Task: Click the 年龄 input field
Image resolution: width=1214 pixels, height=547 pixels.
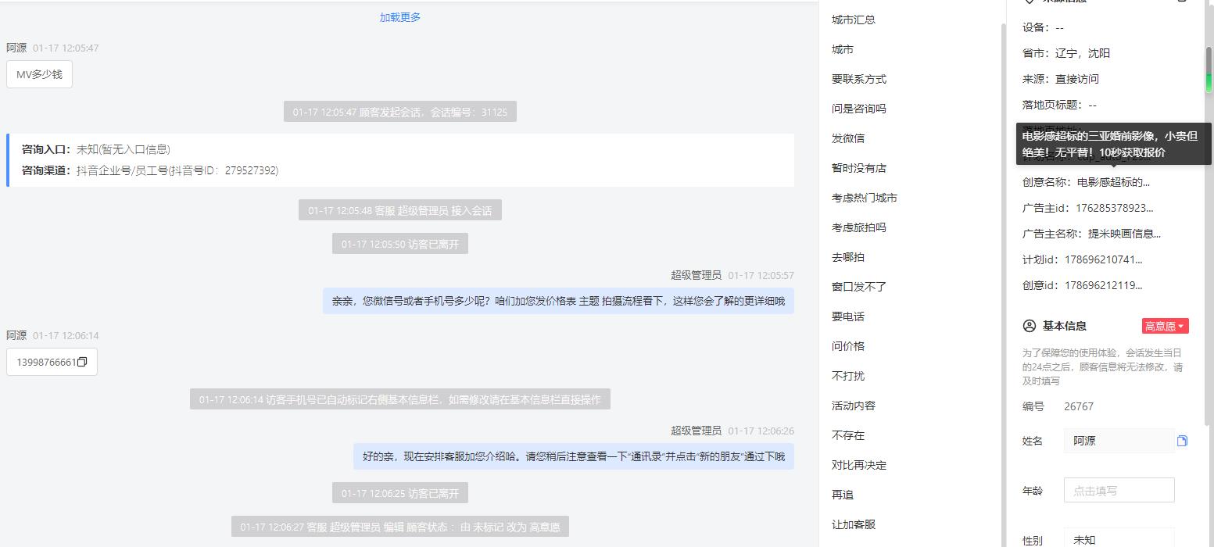Action: pyautogui.click(x=1119, y=491)
